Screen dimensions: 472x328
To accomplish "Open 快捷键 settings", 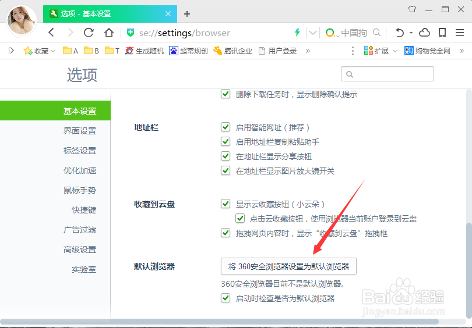I will click(x=84, y=210).
